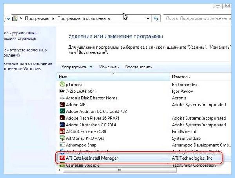Viewport: 235px width, 178px height.
Task: Click the Adobe Audition icon
Action: pyautogui.click(x=62, y=111)
